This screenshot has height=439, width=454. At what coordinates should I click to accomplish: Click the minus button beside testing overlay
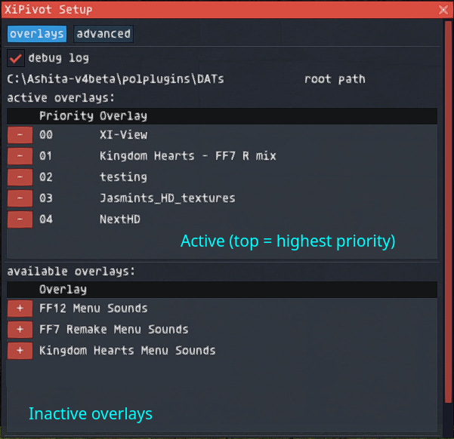click(x=20, y=177)
